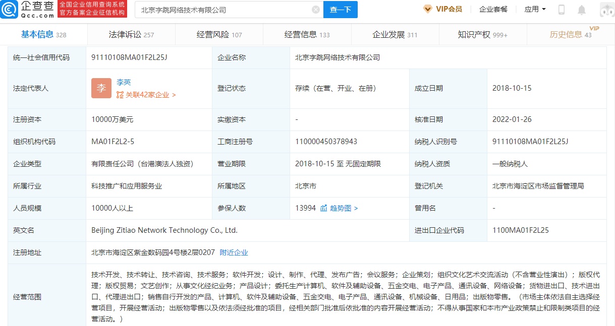Click organization code MA01F2L2-5
Image resolution: width=615 pixels, height=326 pixels.
click(113, 142)
